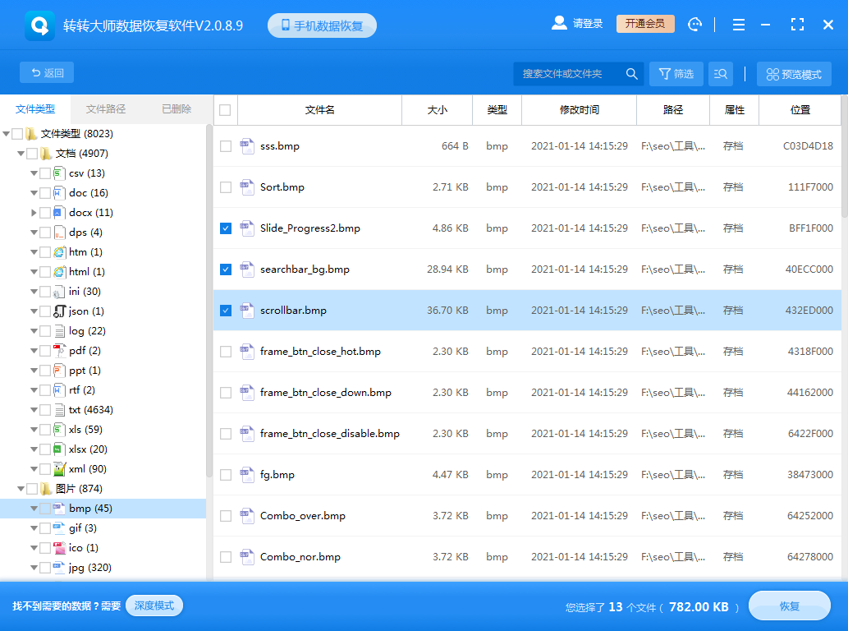Check the Sort.bmp file checkbox
The image size is (848, 631).
[225, 187]
